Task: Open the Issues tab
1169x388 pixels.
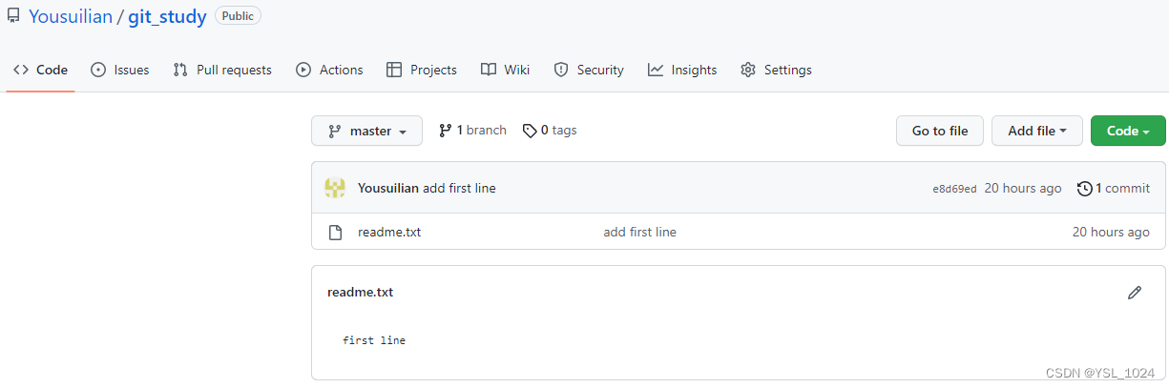Action: [119, 70]
